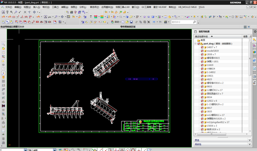Screen dimensions: 257x151
Task: Click the blue 3D cube icon in toolbar
Action: tap(153, 17)
